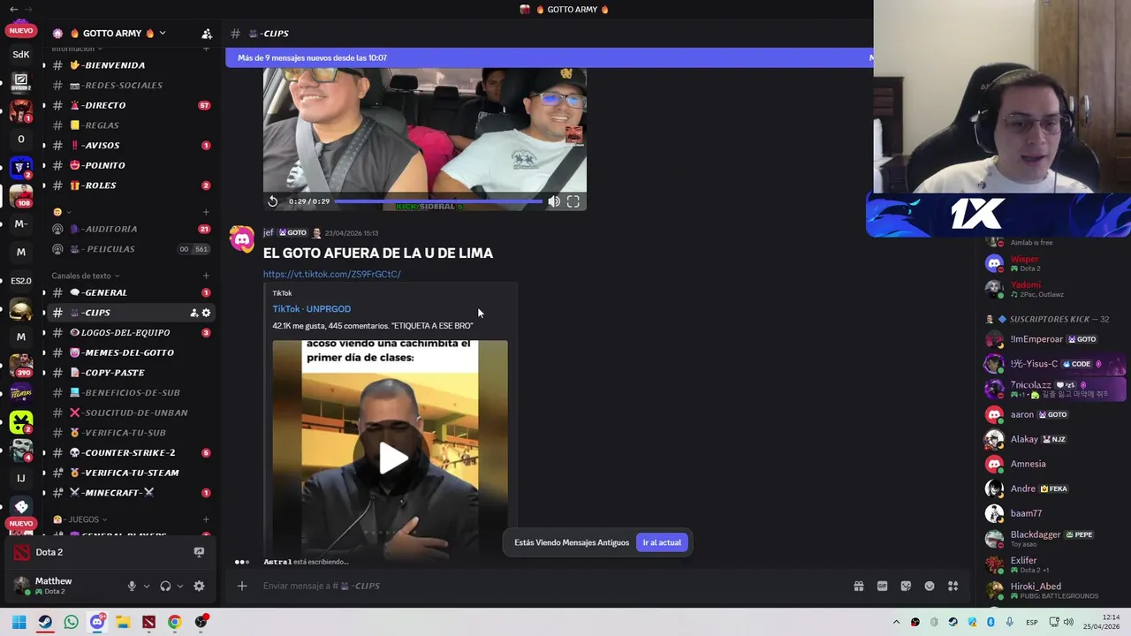Open ESP keyboard language selector
Image resolution: width=1131 pixels, height=636 pixels.
(x=1032, y=622)
